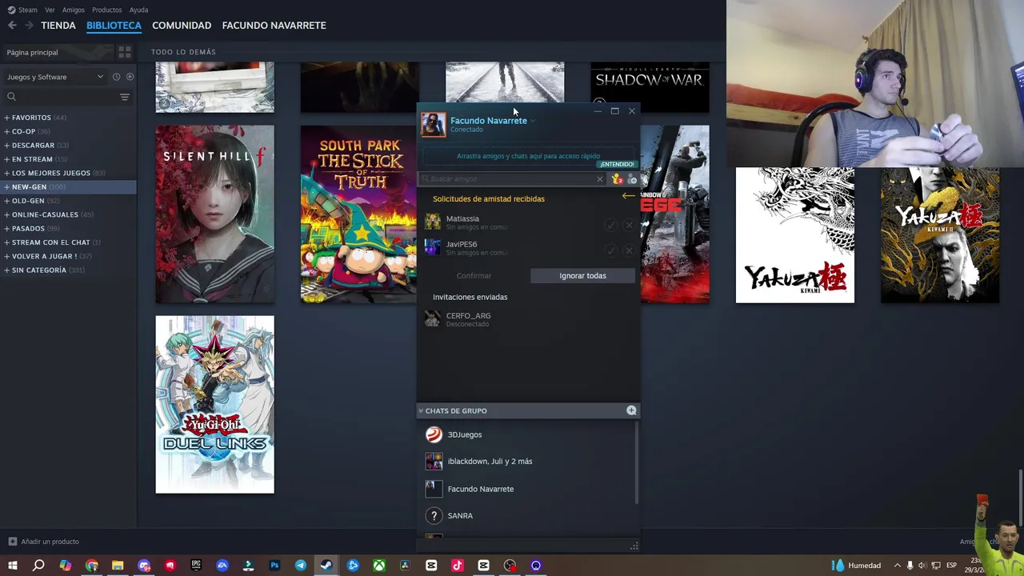Viewport: 1024px width, 576px height.
Task: Click the library search magnifier field
Action: click(62, 97)
